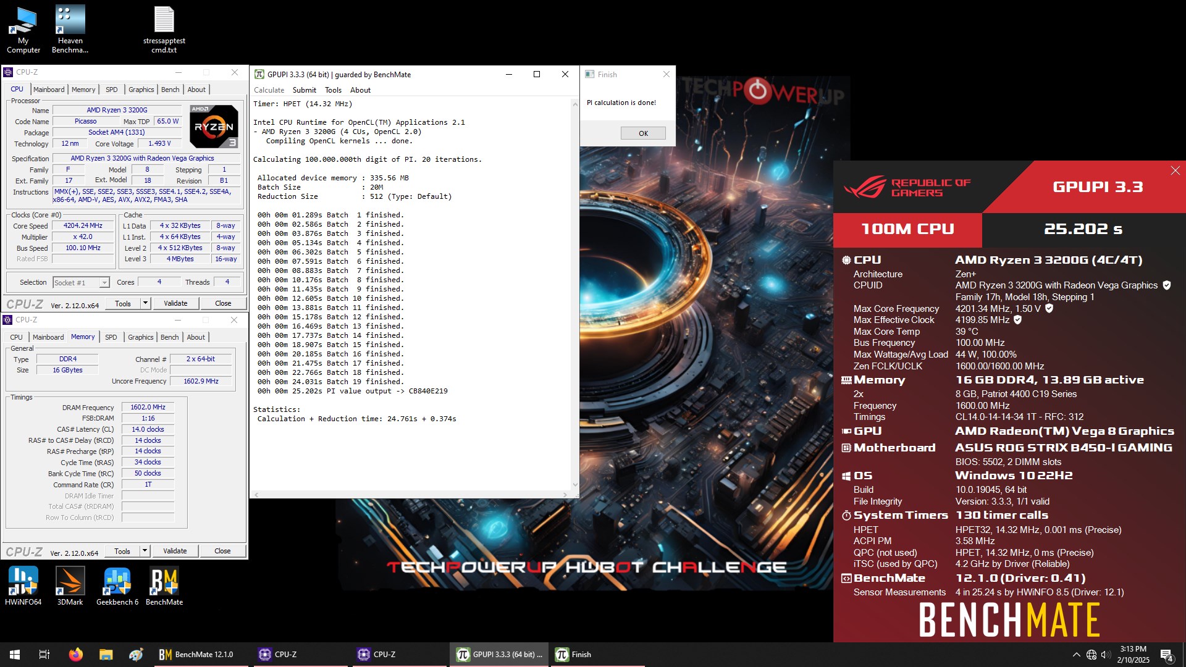Image resolution: width=1186 pixels, height=667 pixels.
Task: Open the My Computer desktop icon
Action: 23,30
